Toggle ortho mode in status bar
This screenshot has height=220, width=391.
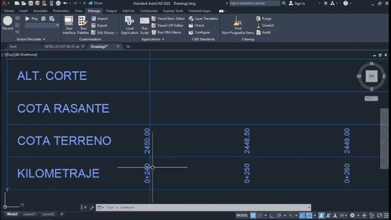coord(272,215)
